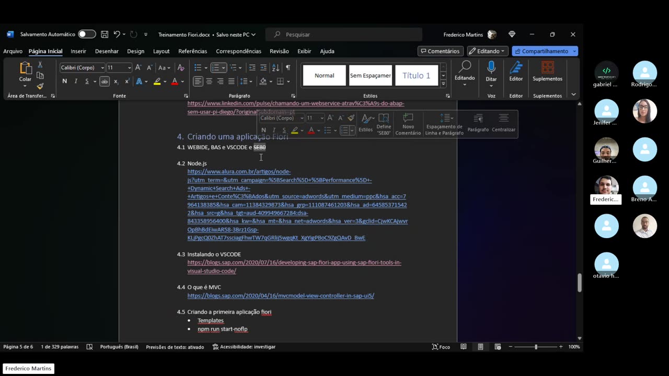Screen dimensions: 669x376
Task: Toggle align left in ribbon
Action: tap(198, 81)
